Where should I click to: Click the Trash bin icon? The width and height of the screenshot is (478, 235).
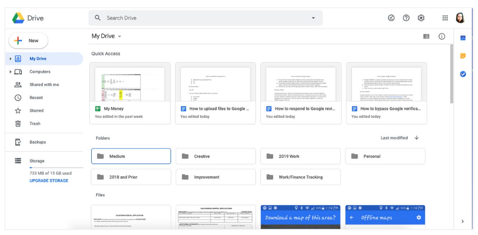tap(18, 123)
